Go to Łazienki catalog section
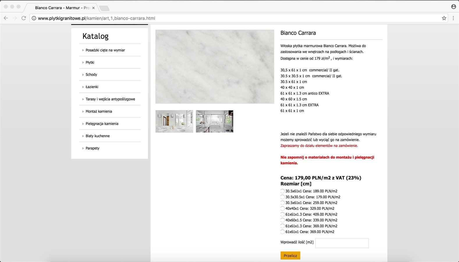This screenshot has width=459, height=262. click(92, 87)
